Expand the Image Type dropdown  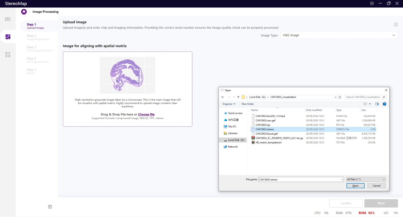pos(393,35)
